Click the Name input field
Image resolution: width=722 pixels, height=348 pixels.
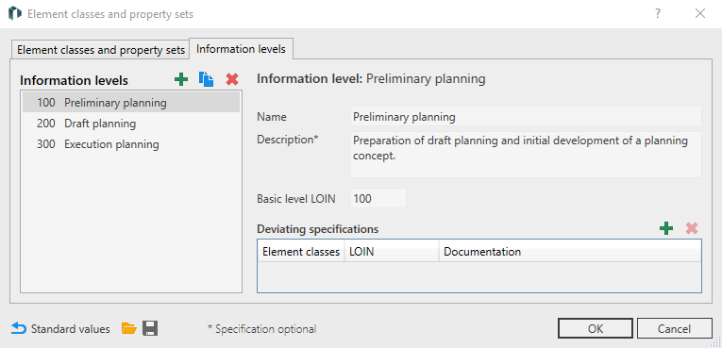coord(526,116)
